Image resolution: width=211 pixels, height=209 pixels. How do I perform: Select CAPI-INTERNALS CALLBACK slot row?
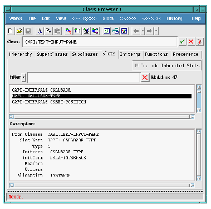[102, 90]
